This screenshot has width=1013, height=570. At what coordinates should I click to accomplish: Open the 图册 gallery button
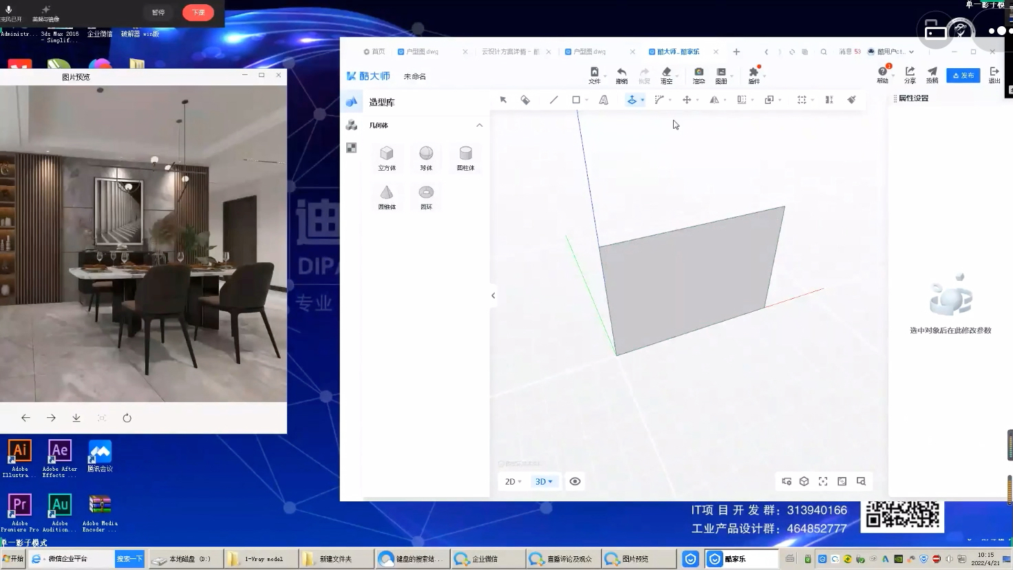click(721, 75)
